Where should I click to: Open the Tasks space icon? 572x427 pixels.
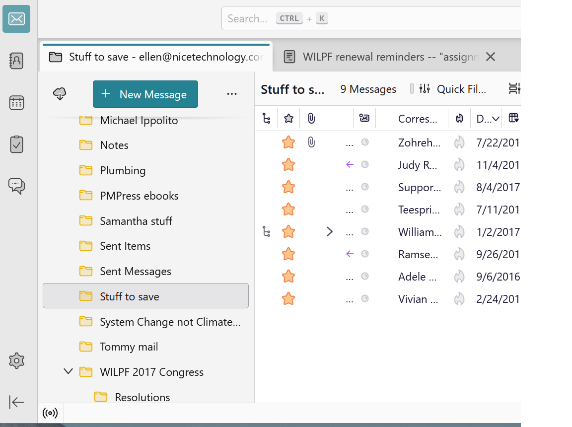(x=16, y=144)
